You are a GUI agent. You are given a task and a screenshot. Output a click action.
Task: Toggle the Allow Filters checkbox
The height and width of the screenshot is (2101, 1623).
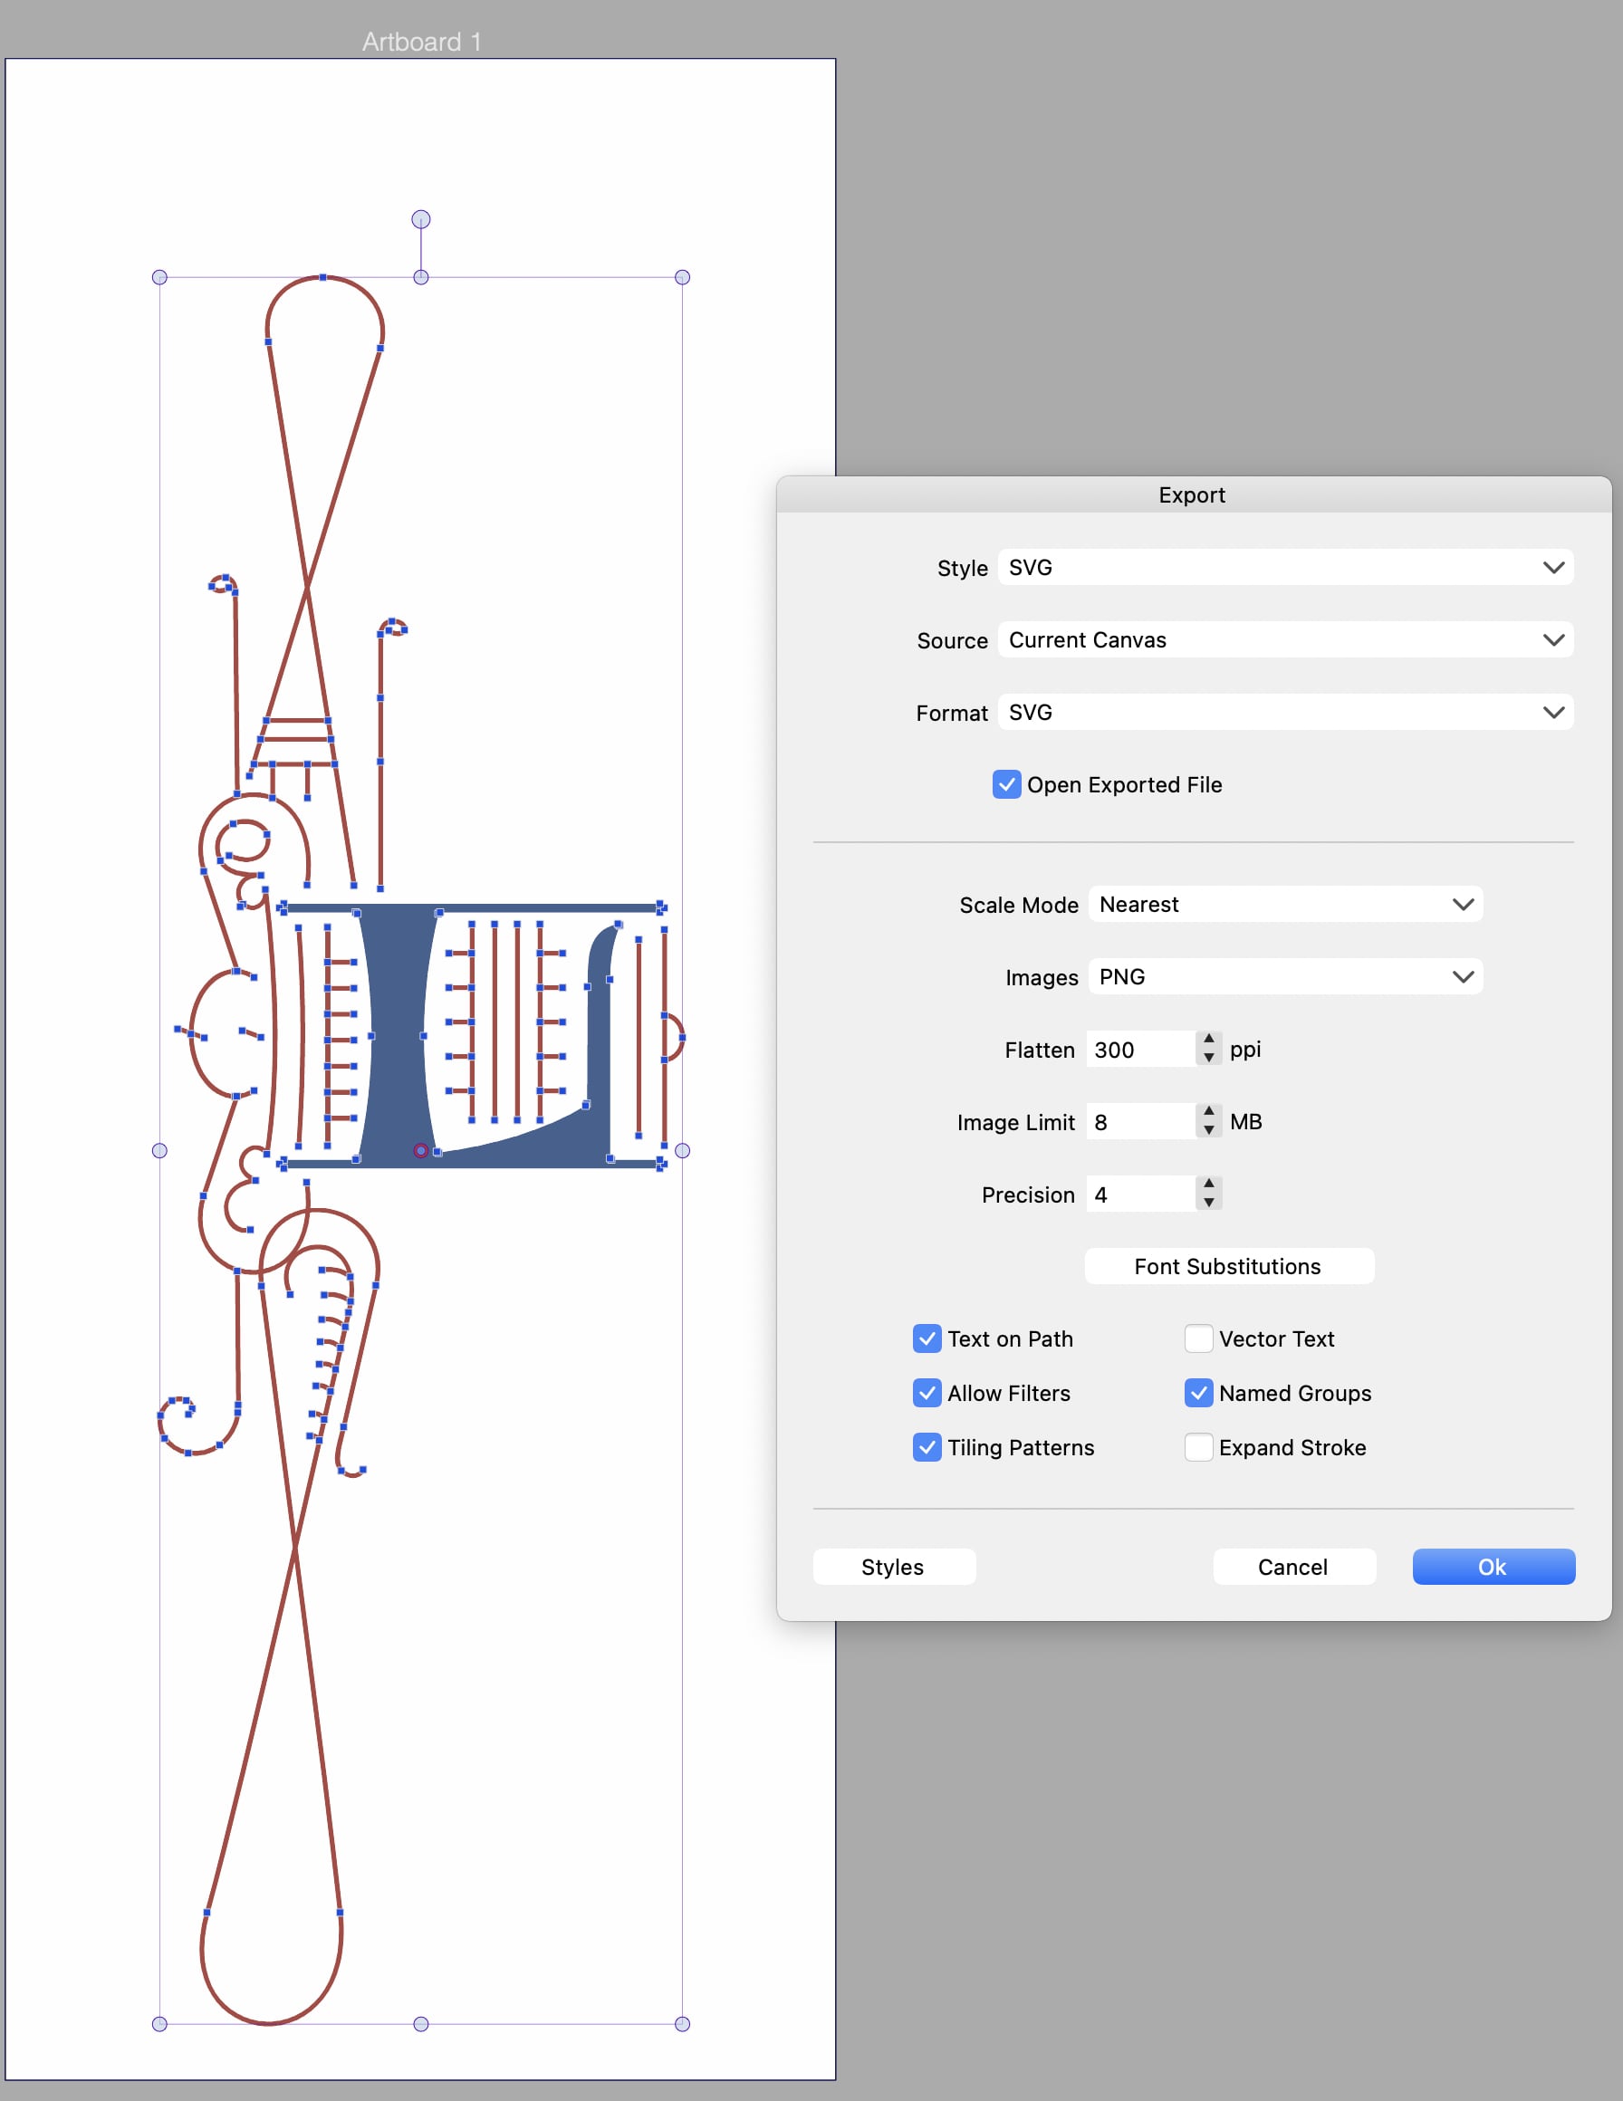[x=927, y=1393]
